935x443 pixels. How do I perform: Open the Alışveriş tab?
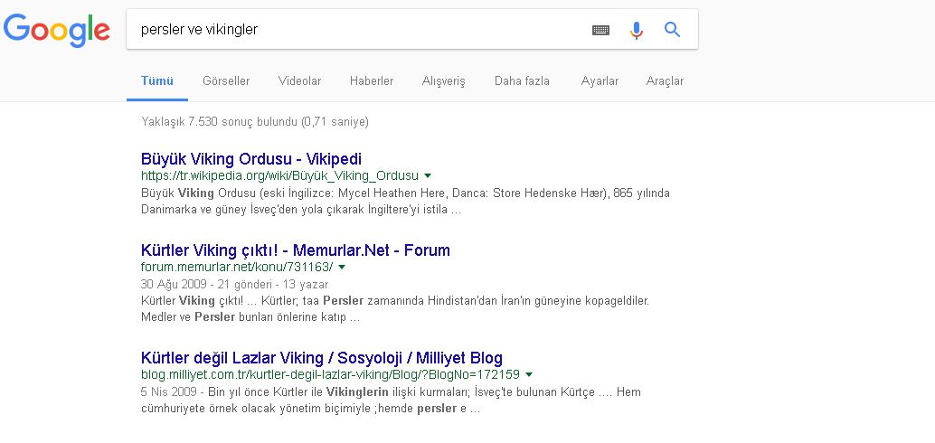444,81
